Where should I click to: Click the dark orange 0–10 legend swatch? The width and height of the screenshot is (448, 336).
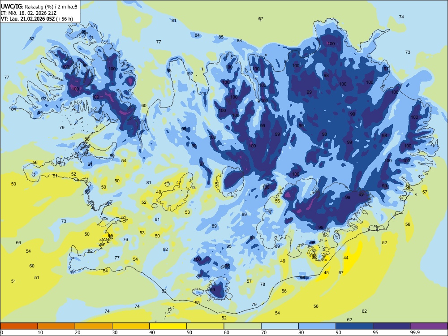[19, 326]
